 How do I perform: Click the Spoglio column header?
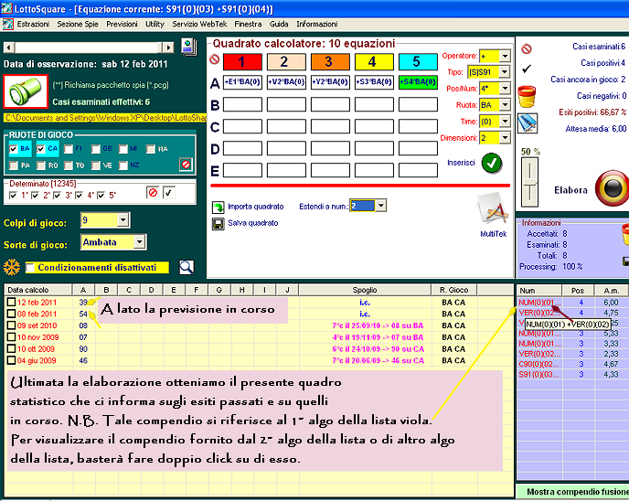tap(365, 290)
